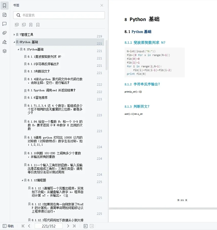Open the page Thumbnails panel

coord(5,15)
